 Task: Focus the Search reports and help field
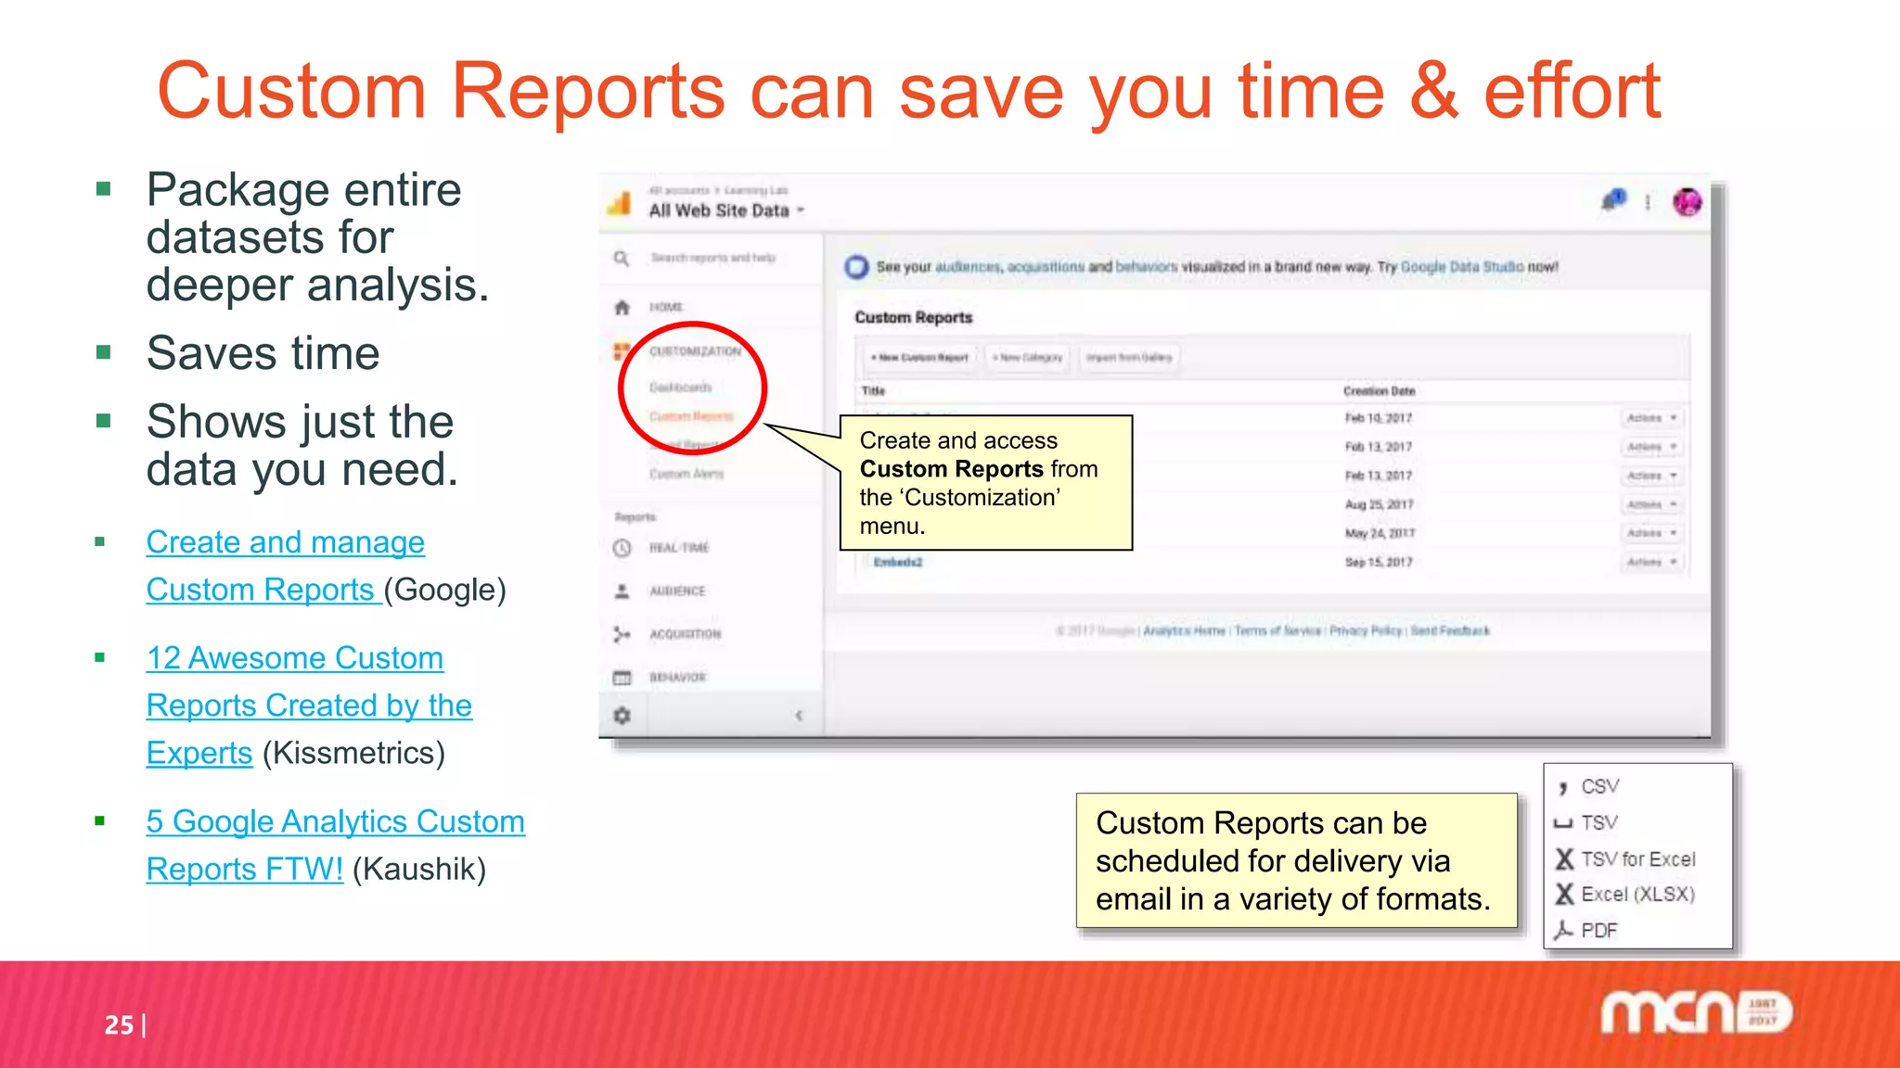click(x=712, y=258)
